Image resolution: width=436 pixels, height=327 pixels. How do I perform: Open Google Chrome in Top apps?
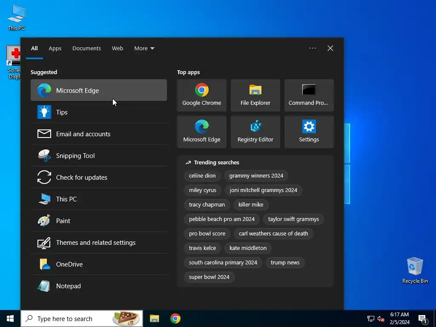(x=201, y=95)
